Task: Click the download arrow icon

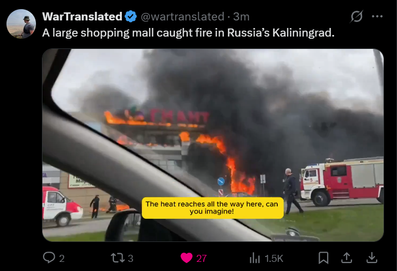Action: pos(372,258)
